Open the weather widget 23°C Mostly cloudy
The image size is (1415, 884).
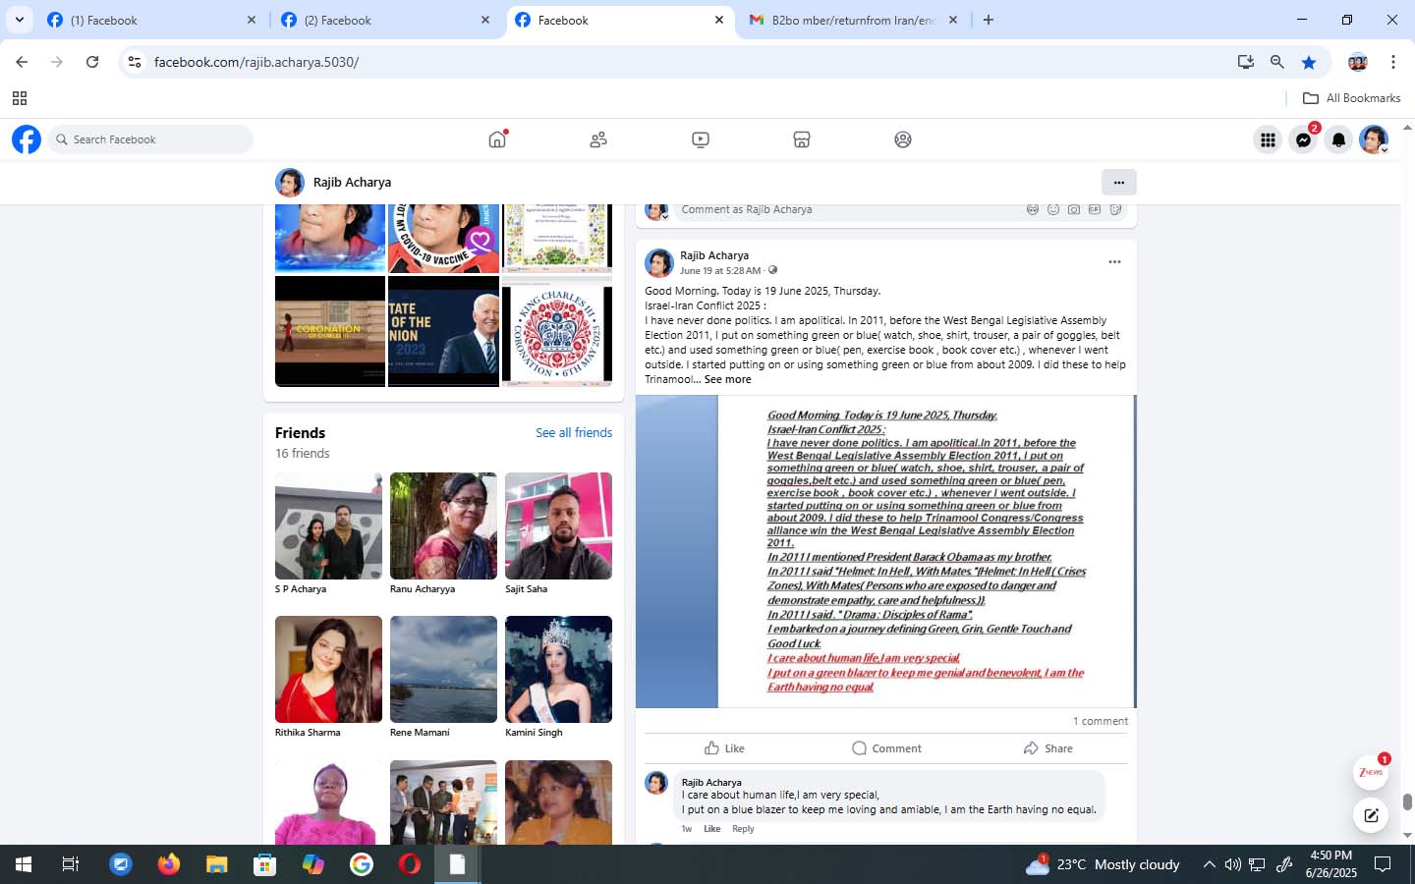pyautogui.click(x=1103, y=864)
